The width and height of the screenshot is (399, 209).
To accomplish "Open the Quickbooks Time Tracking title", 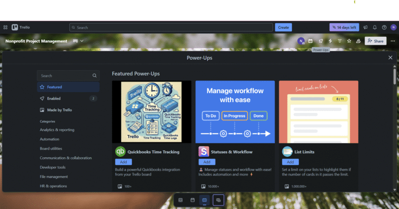I will click(x=154, y=152).
